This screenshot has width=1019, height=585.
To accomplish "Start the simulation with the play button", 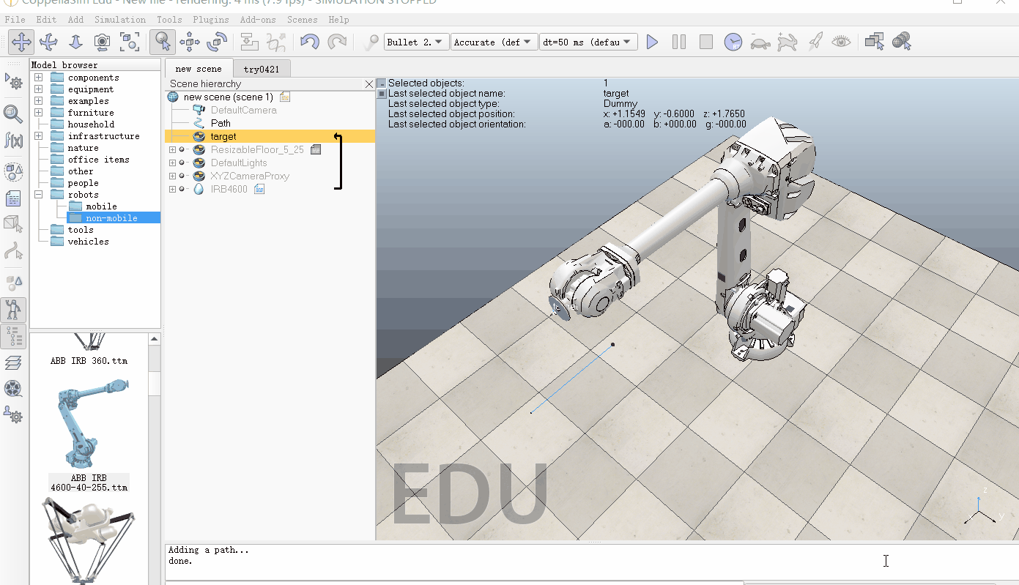I will (x=652, y=42).
